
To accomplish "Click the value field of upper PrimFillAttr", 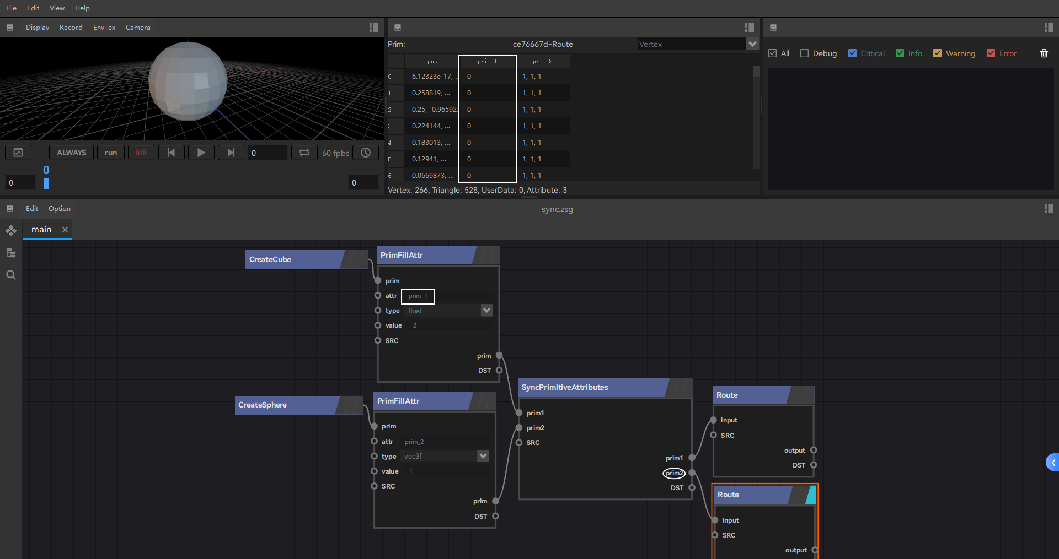I will coord(451,325).
